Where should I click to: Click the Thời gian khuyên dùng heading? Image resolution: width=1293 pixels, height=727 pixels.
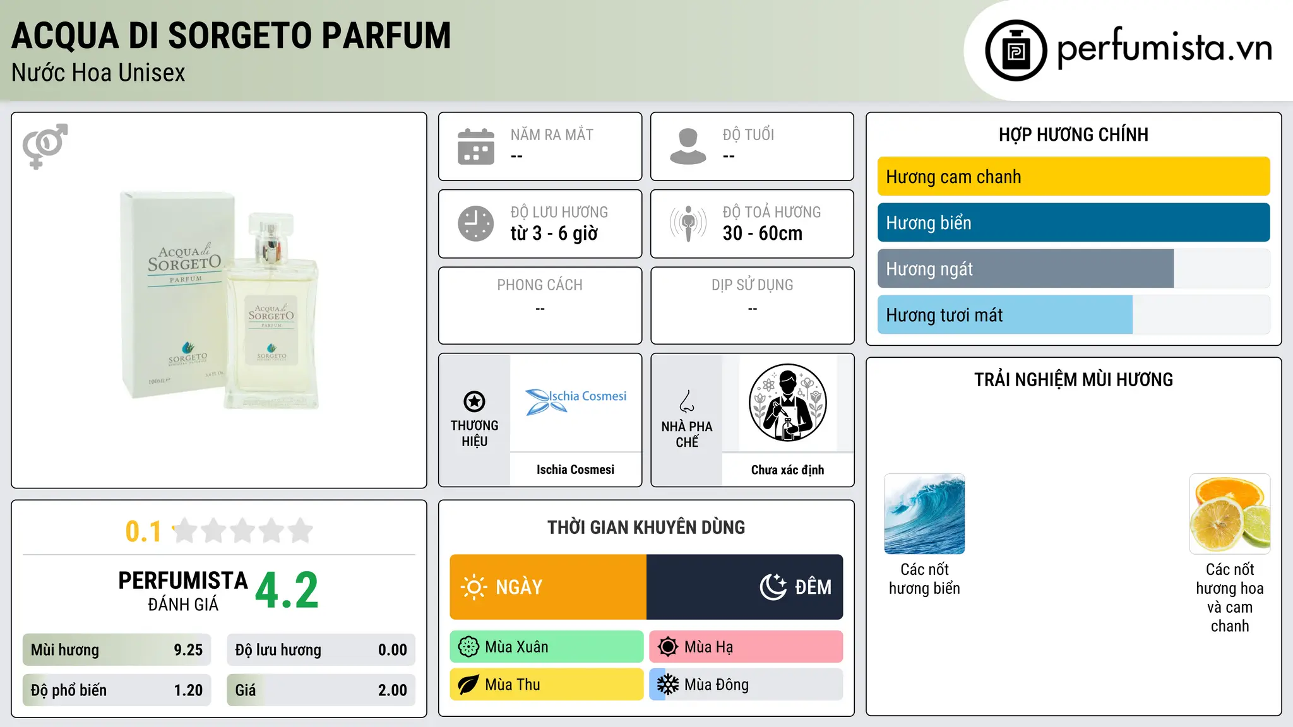tap(646, 528)
